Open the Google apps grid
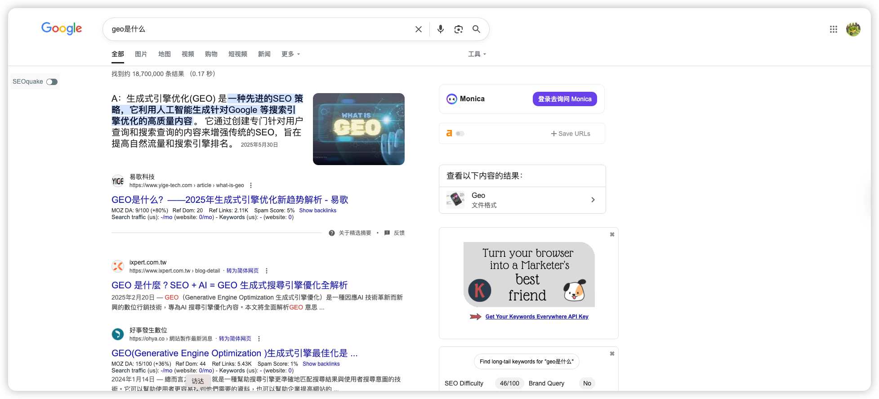Viewport: 879px width, 399px height. pyautogui.click(x=834, y=29)
